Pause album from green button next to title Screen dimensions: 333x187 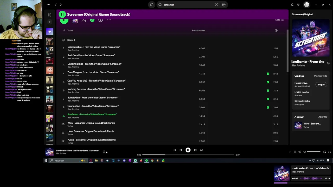coord(62,14)
